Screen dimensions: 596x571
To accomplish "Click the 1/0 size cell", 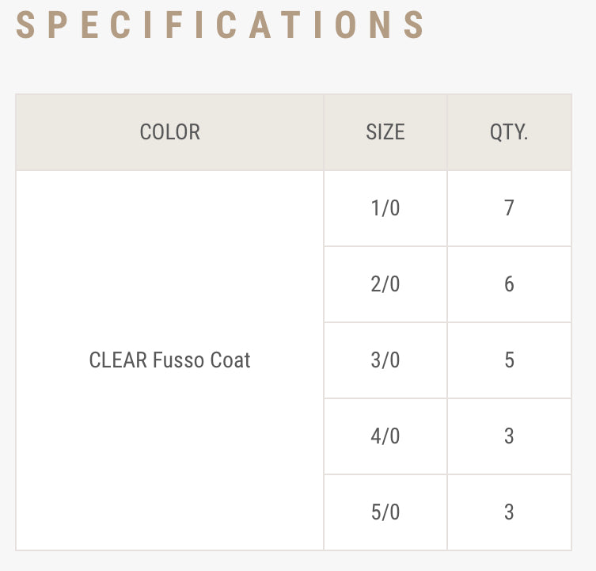I will click(x=385, y=208).
